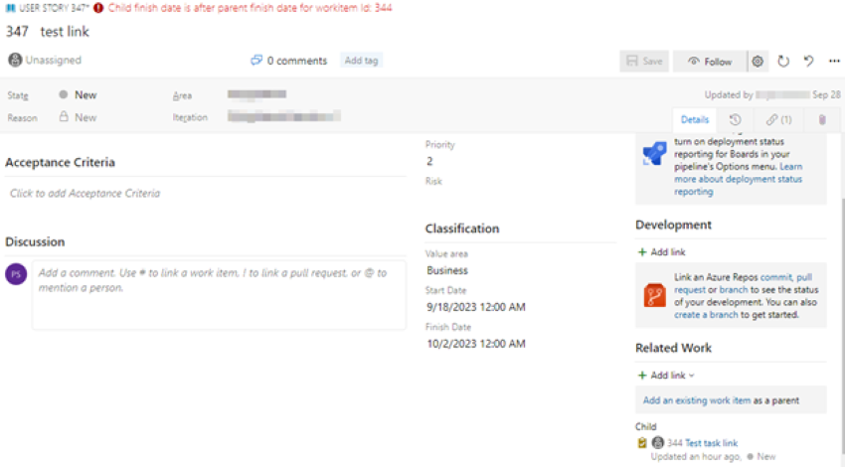
Task: Open the Attachments tab icon
Action: [821, 120]
